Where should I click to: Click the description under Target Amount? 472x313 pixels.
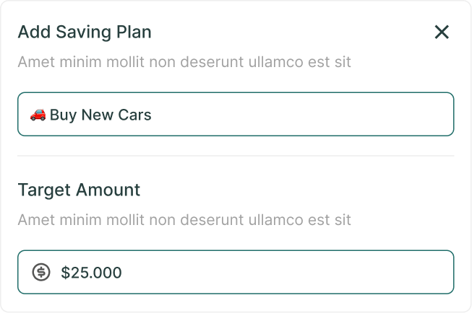click(x=184, y=219)
